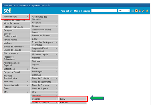This screenshot has height=107, width=151.
Task: Click the search input field
Action: 104,11
